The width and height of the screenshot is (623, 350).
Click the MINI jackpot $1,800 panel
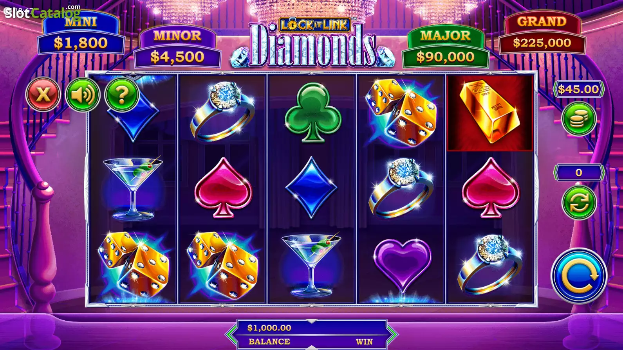tap(81, 34)
